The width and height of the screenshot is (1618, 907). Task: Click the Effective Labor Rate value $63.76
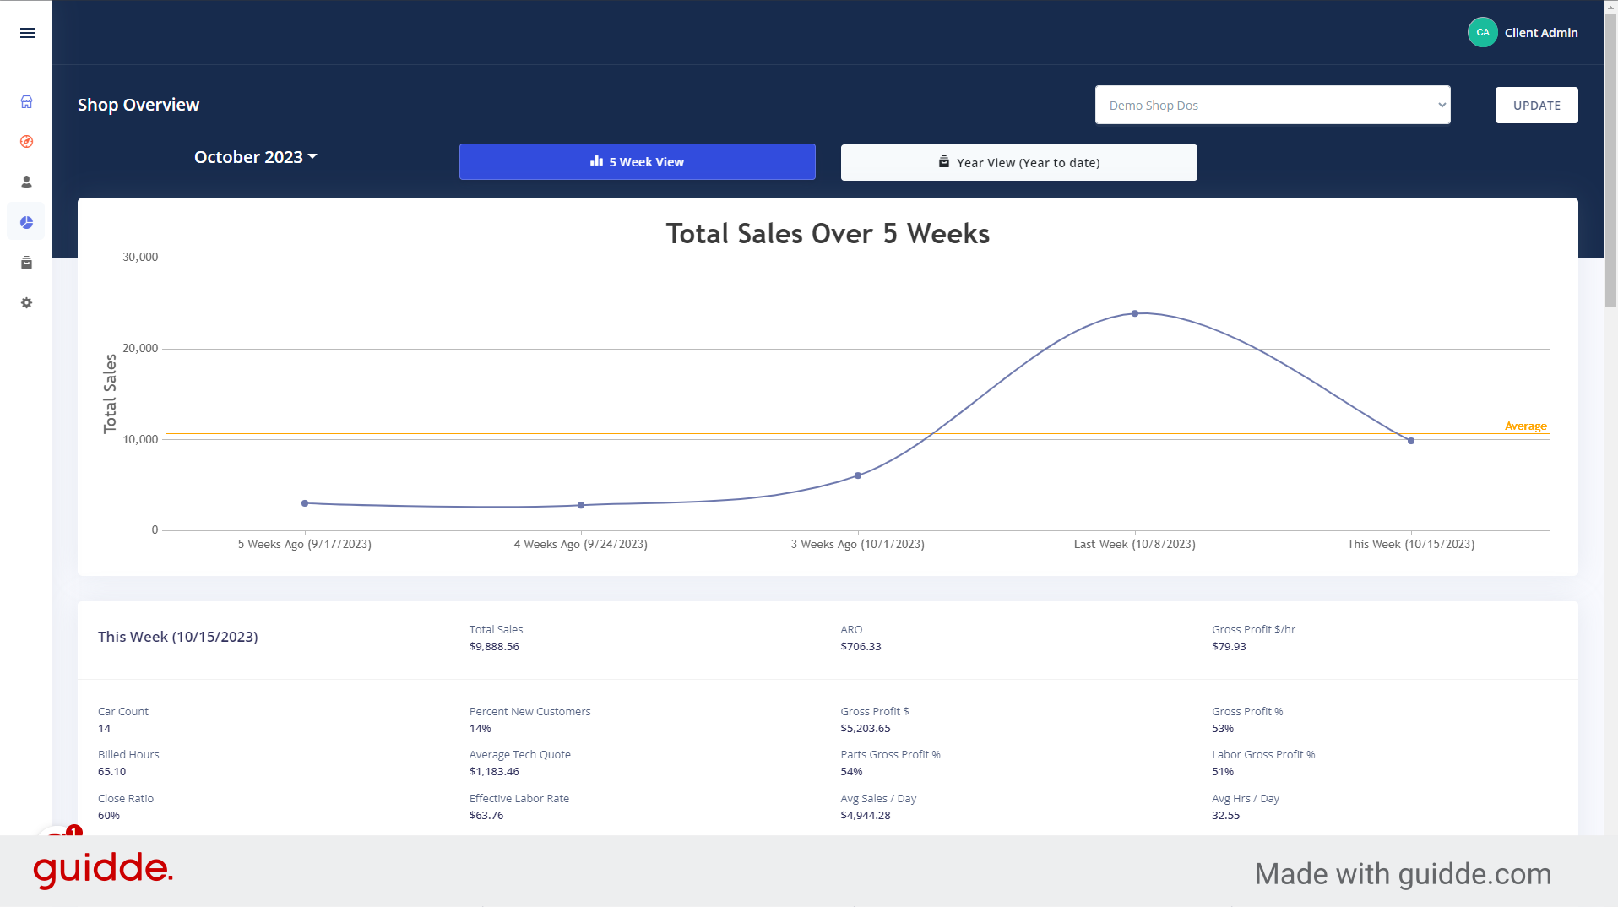tap(486, 816)
